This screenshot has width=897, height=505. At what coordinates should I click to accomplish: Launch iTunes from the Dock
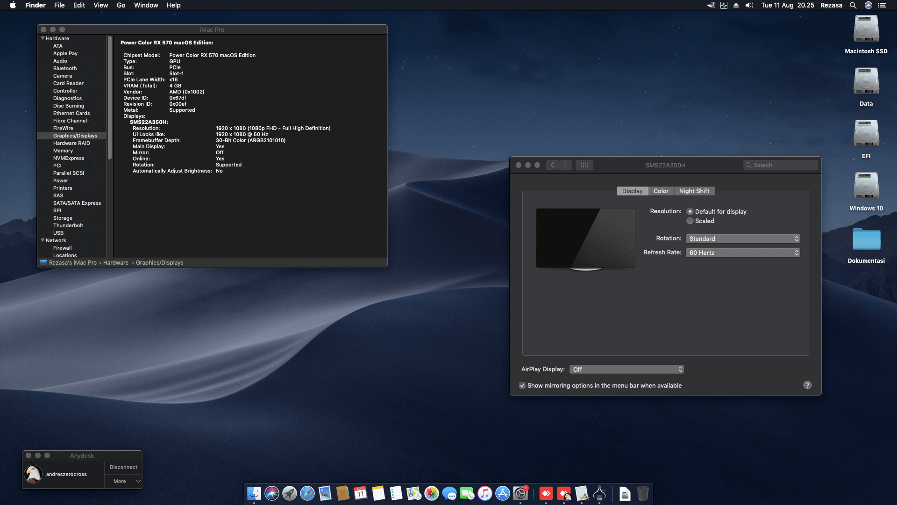[485, 493]
